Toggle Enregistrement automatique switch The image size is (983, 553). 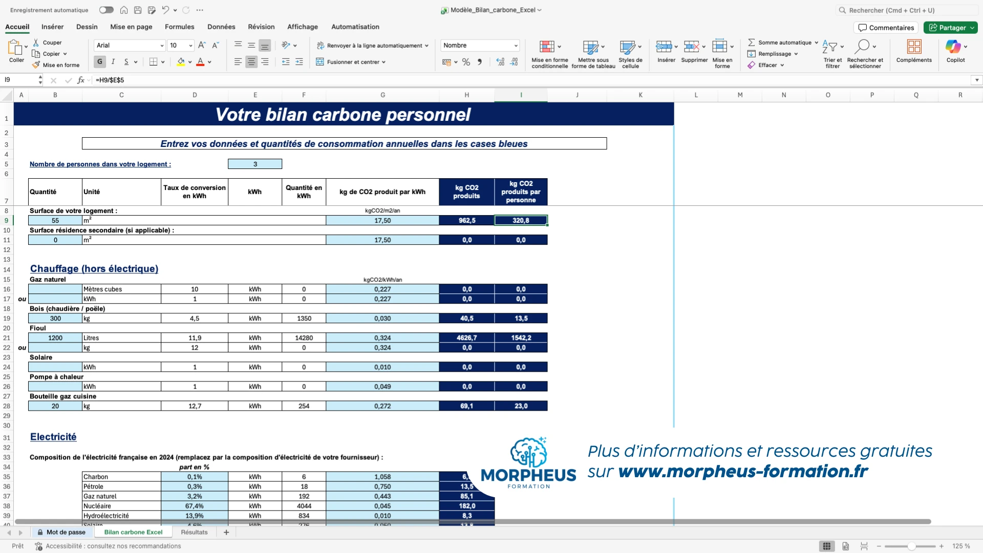pyautogui.click(x=106, y=10)
